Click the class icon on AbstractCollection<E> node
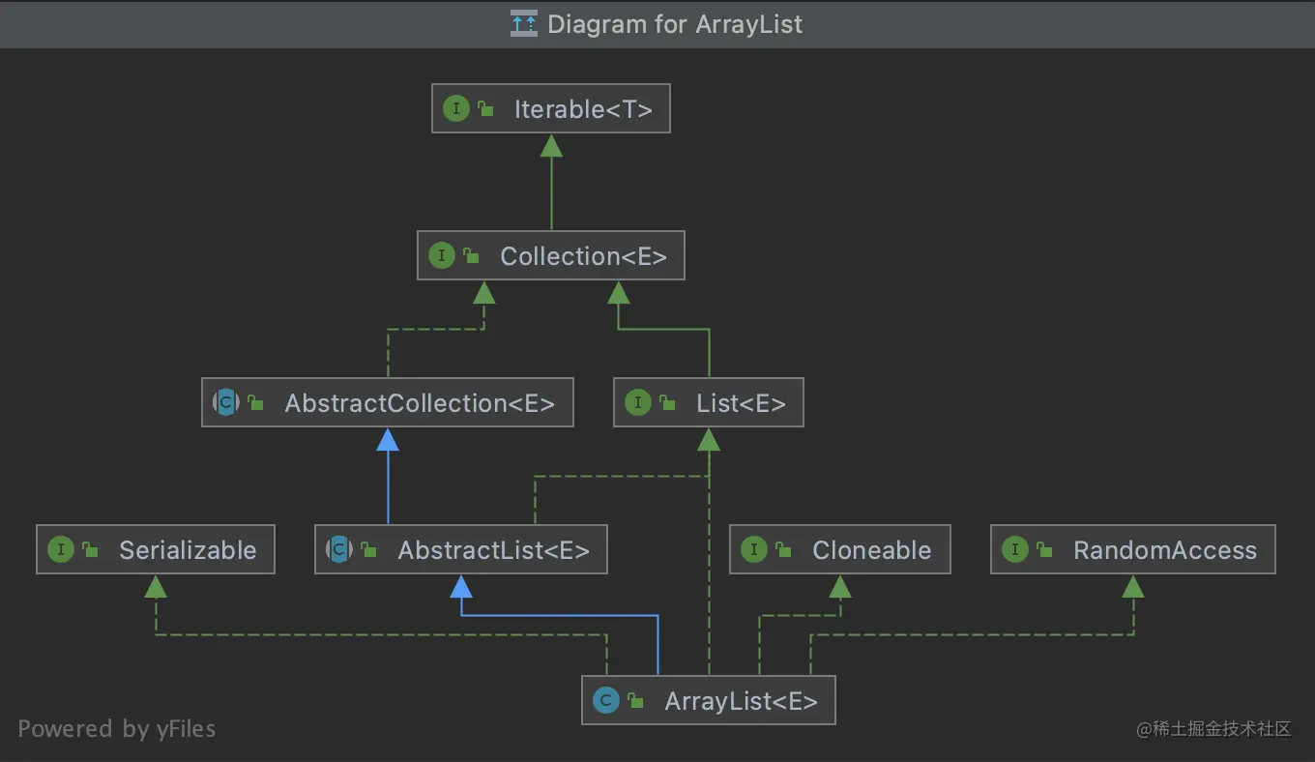The image size is (1315, 762). (x=224, y=402)
